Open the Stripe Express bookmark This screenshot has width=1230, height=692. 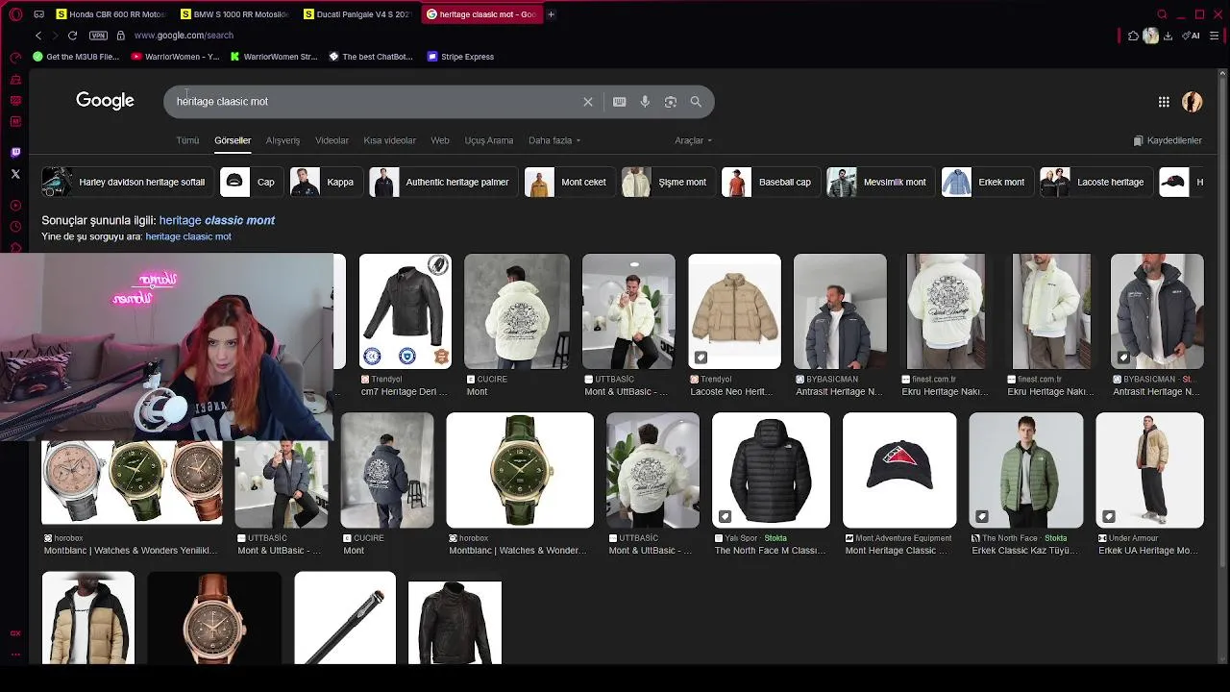pos(460,57)
